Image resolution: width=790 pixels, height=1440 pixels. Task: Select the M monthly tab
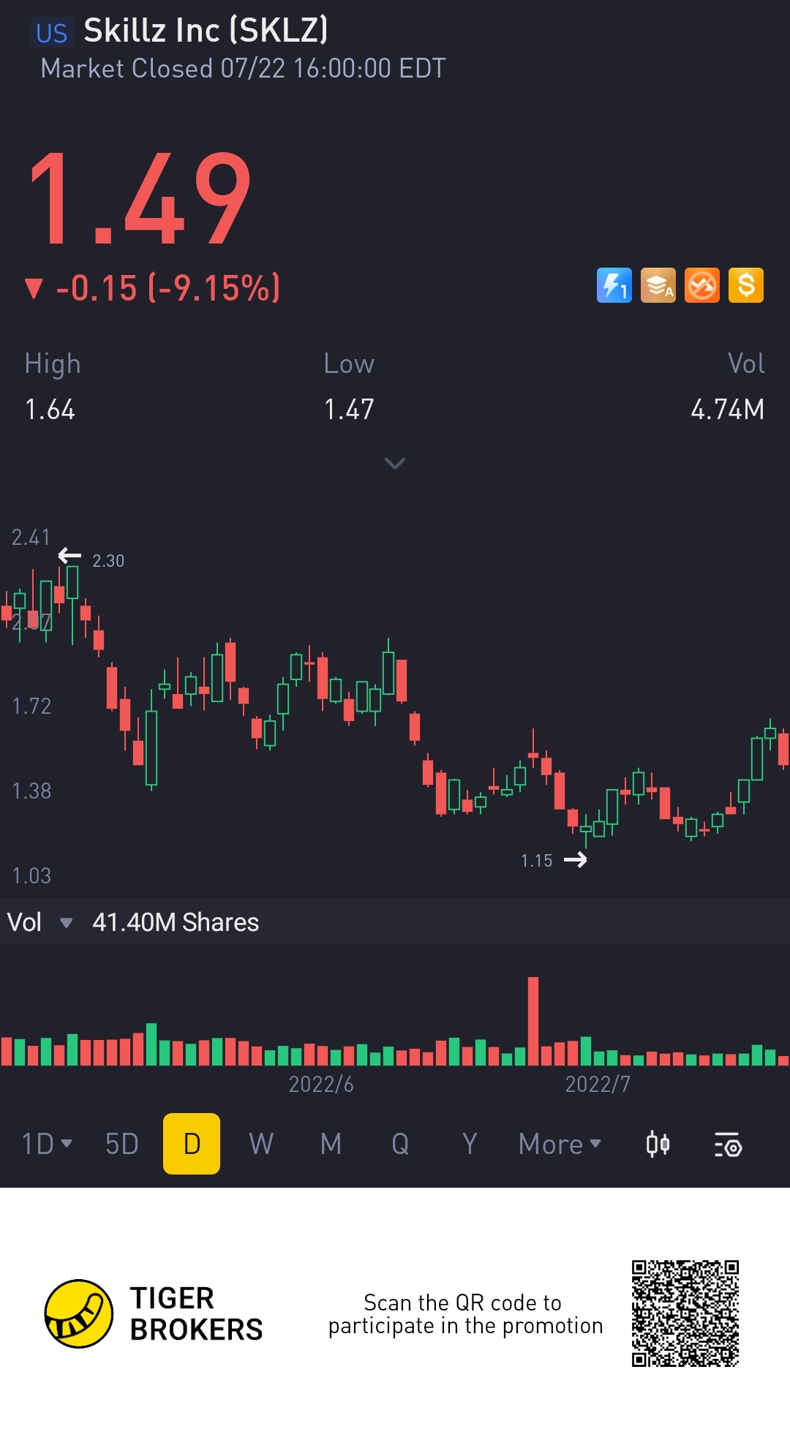[x=331, y=1144]
